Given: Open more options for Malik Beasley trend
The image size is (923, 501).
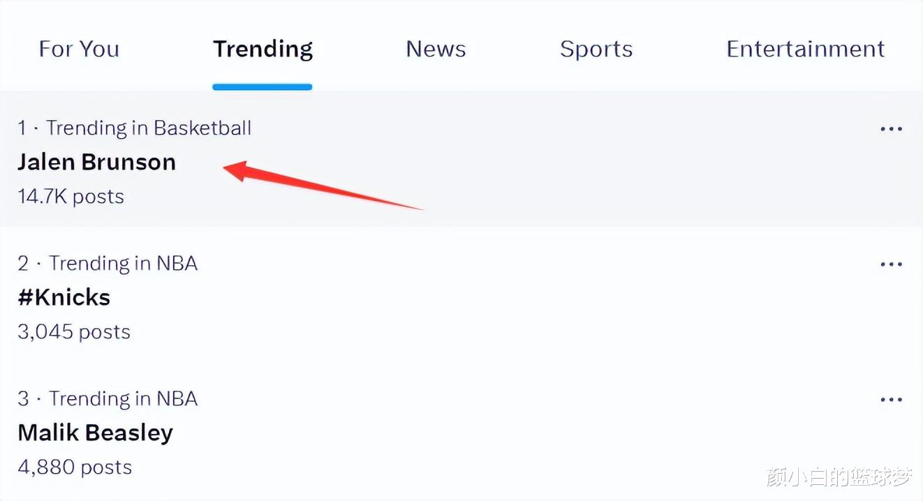Looking at the screenshot, I should (892, 400).
